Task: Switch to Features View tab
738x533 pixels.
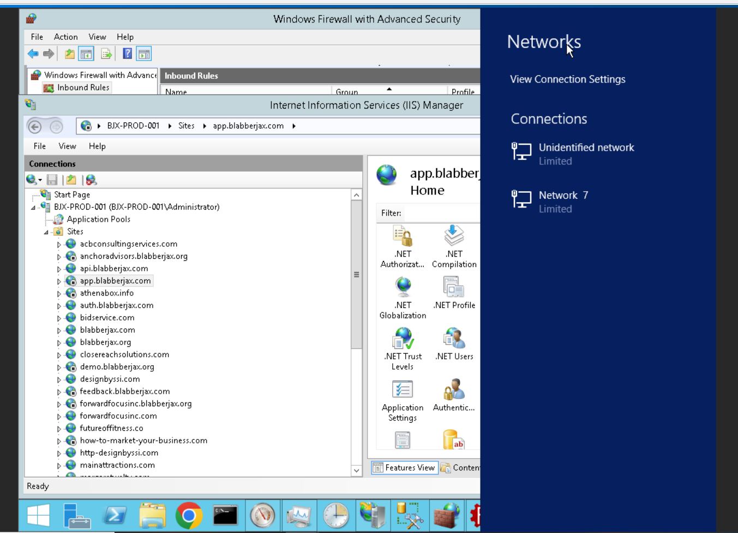Action: [404, 467]
